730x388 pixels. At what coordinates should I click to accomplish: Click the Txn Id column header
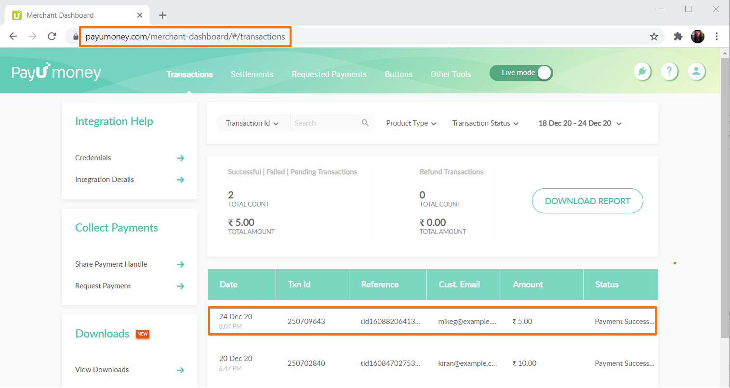(312, 285)
